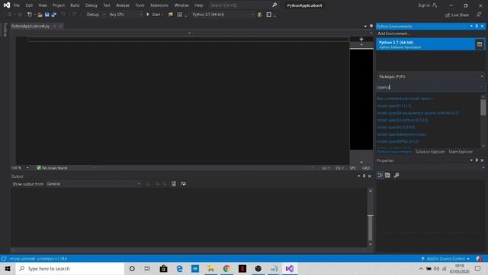Open Google Chrome from the taskbar
488x275 pixels.
tap(226, 268)
